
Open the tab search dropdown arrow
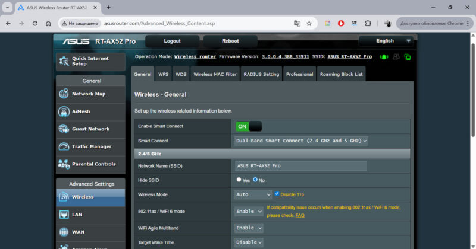click(7, 8)
